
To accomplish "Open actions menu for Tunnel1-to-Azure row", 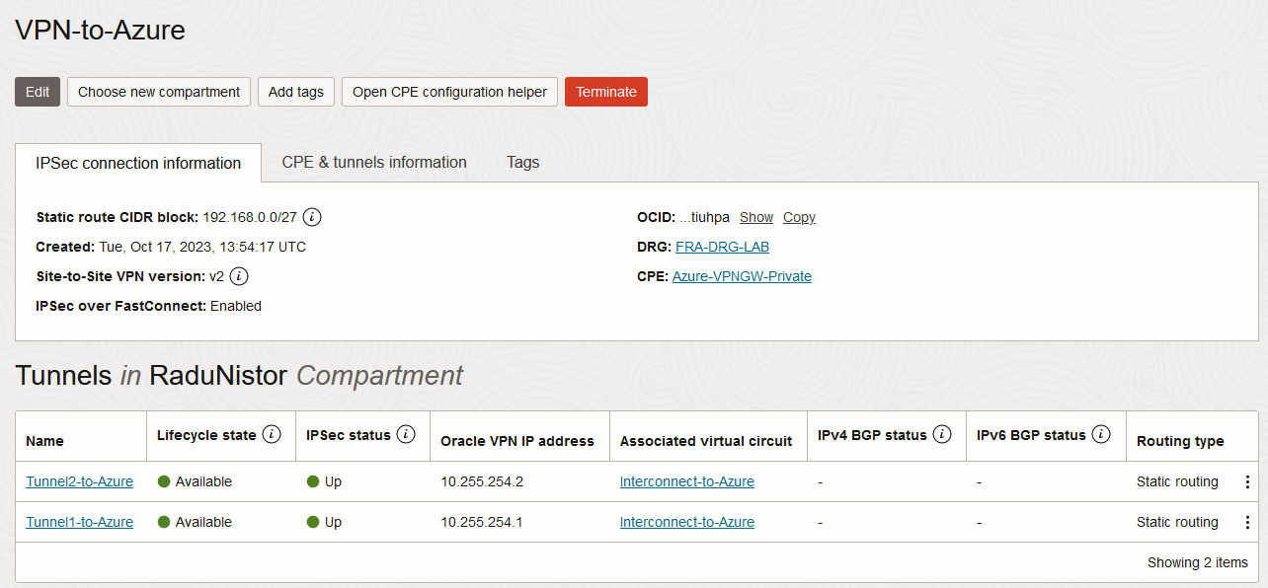I will point(1247,523).
